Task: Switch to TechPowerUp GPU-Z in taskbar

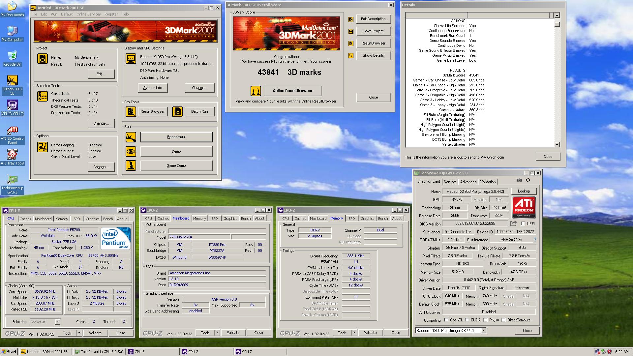Action: coord(99,352)
